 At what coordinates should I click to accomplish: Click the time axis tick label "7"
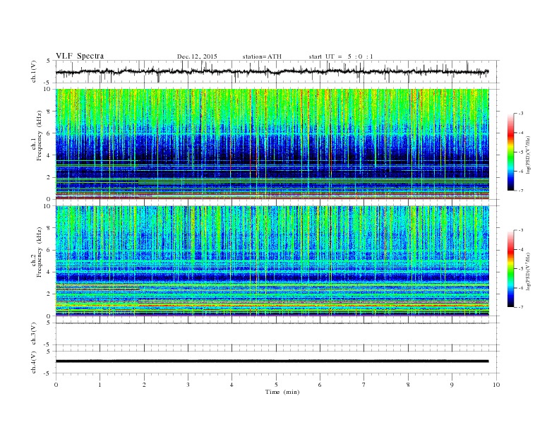(x=364, y=385)
